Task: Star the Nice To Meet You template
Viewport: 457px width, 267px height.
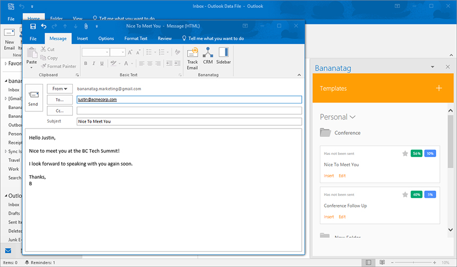Action: tap(405, 153)
